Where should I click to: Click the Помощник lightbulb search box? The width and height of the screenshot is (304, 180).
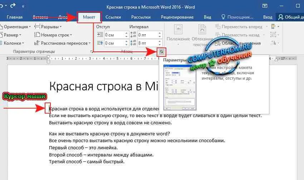point(237,17)
